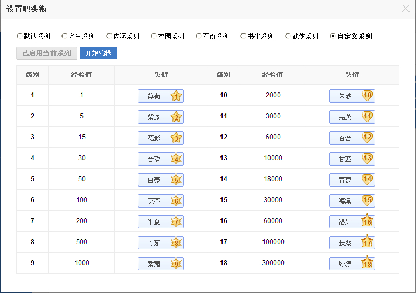
Task: Click experience value 100000
Action: pyautogui.click(x=273, y=241)
